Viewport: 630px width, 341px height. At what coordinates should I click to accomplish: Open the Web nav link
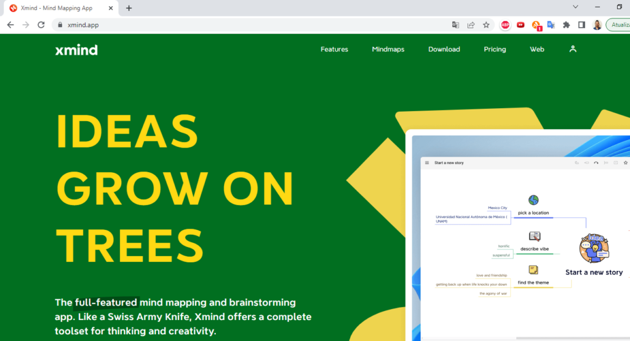coord(536,49)
